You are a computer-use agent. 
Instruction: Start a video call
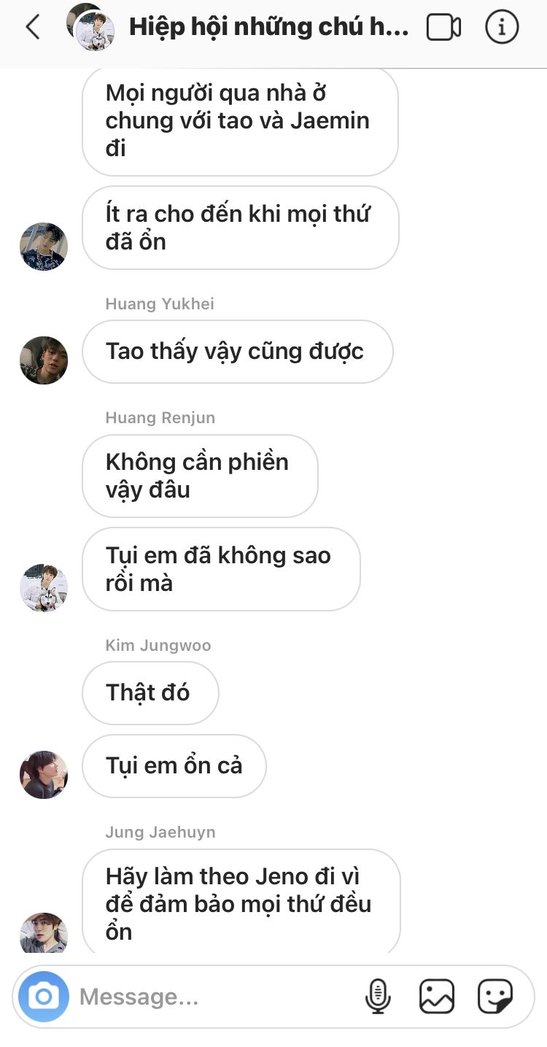444,28
